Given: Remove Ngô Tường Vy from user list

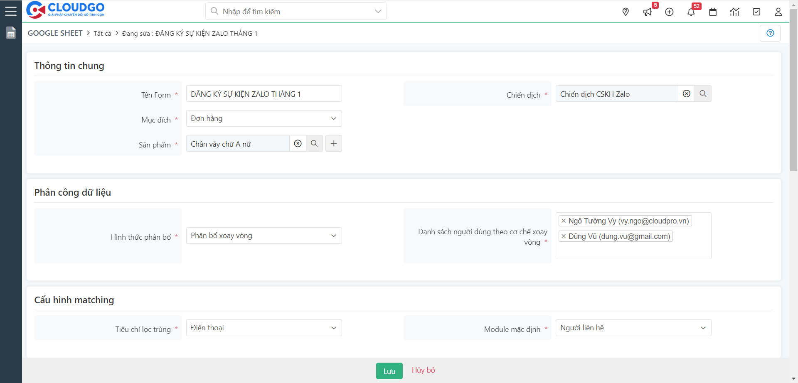Looking at the screenshot, I should (564, 221).
